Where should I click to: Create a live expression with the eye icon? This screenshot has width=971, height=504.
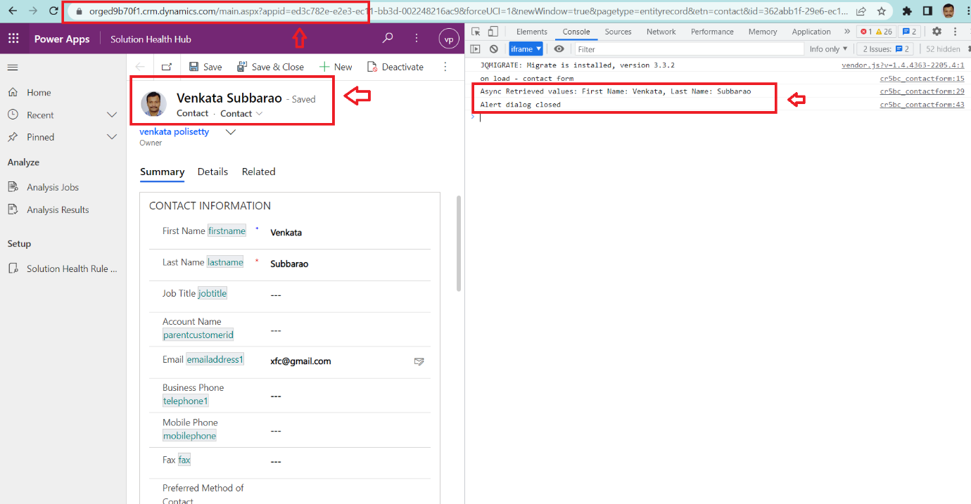pos(559,49)
